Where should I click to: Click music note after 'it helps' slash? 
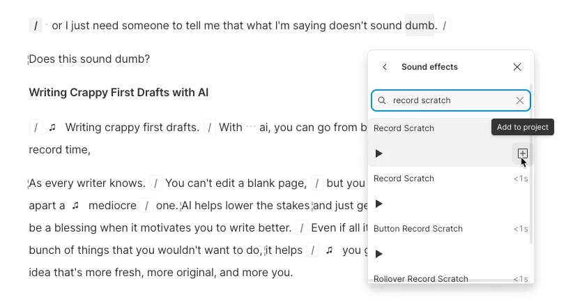point(329,250)
